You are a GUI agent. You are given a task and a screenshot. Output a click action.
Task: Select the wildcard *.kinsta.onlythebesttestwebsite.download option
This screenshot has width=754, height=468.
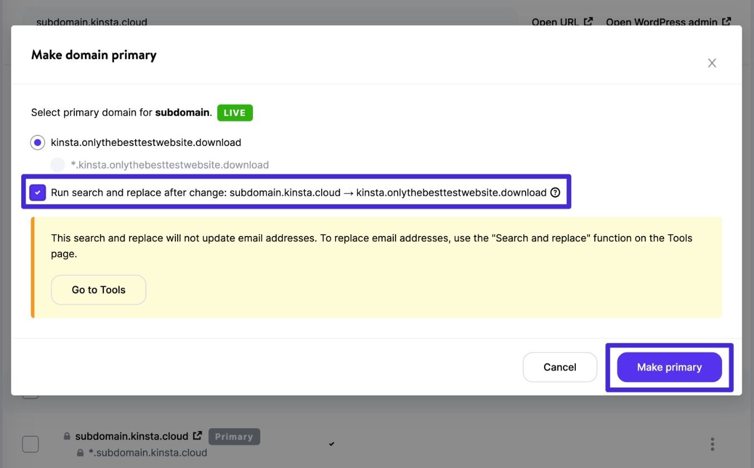pyautogui.click(x=57, y=164)
